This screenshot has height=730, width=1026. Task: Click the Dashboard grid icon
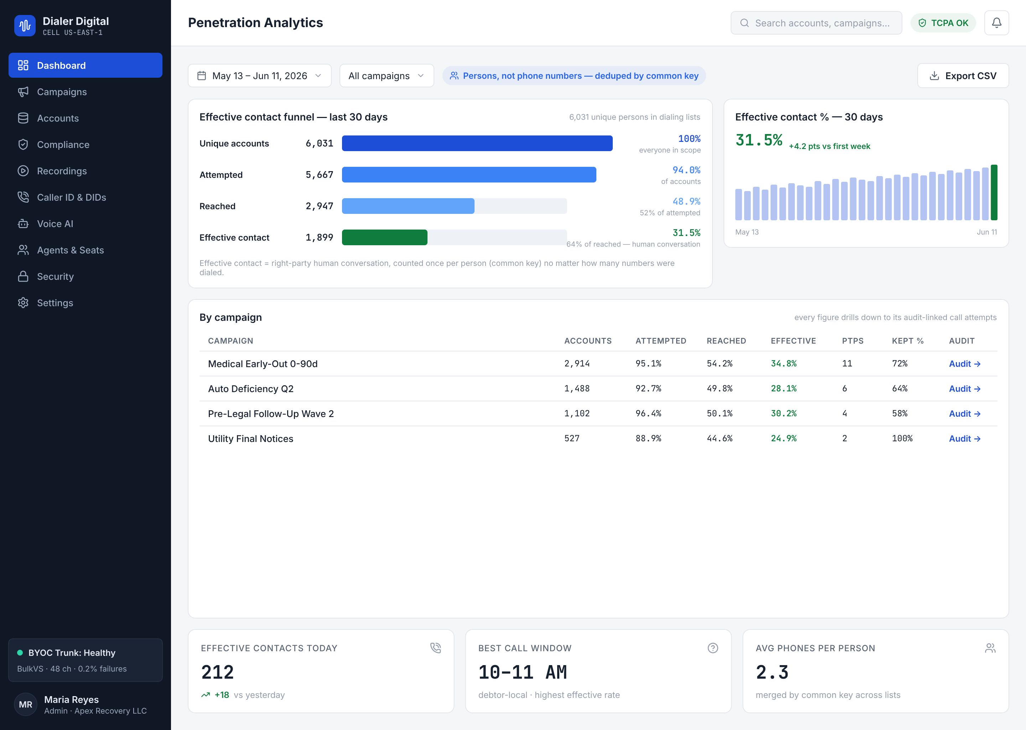23,65
